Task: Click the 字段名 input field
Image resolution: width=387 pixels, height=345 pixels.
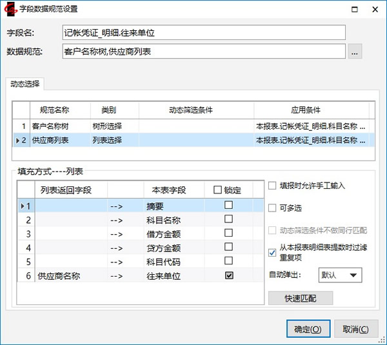Action: coord(204,32)
